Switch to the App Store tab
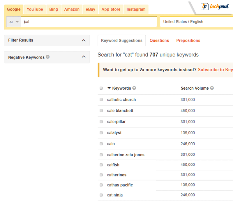 [111, 9]
